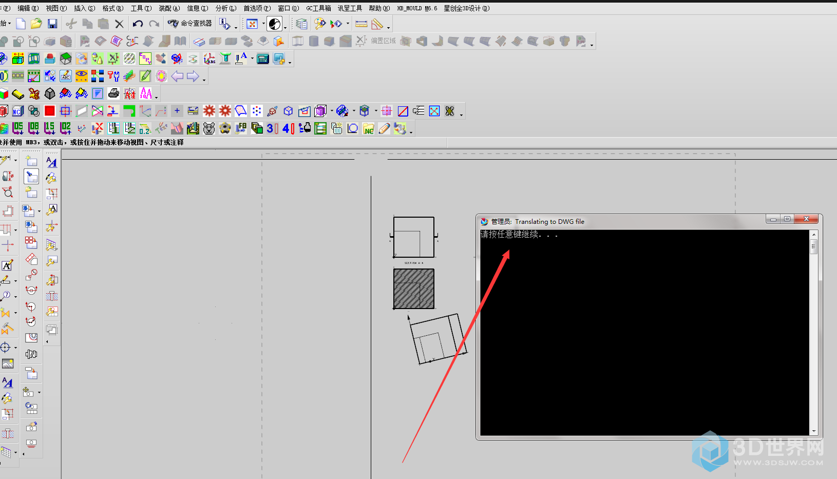Open the 首选项(P) menu
The width and height of the screenshot is (837, 479).
tap(257, 8)
